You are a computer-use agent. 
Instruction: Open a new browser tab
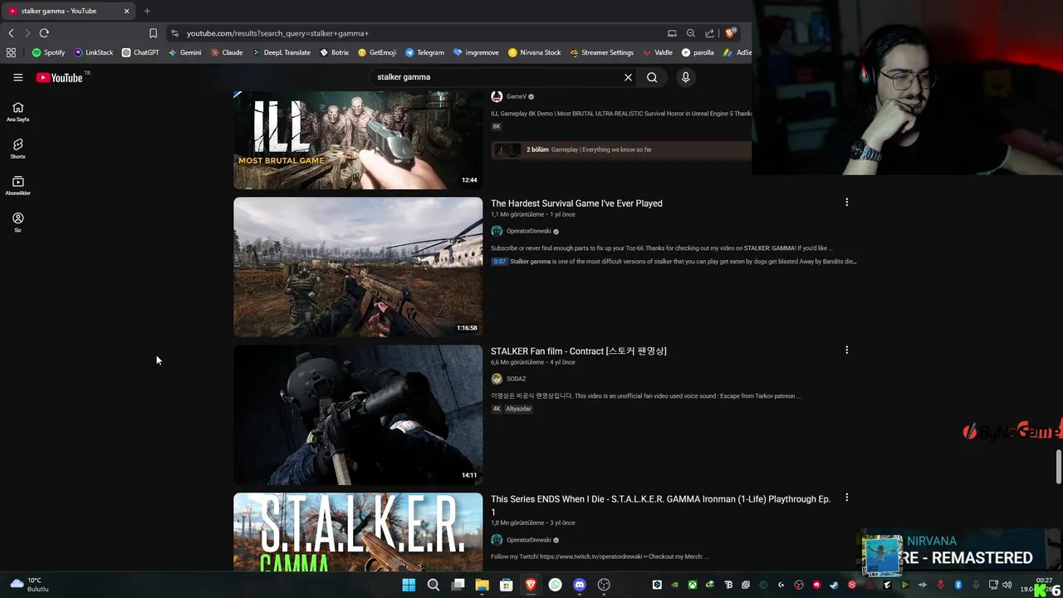147,11
